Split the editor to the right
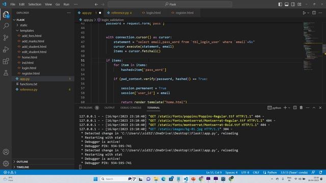This screenshot has width=326, height=183. 314,13
